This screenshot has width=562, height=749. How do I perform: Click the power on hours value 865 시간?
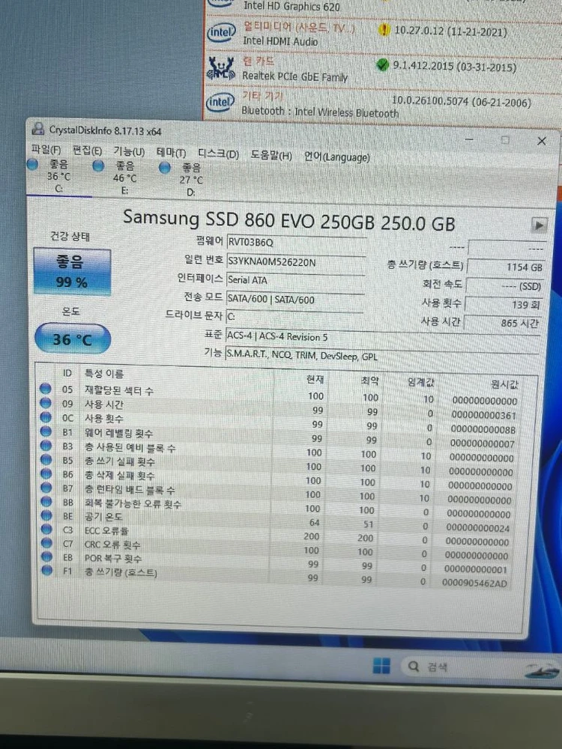pyautogui.click(x=503, y=323)
